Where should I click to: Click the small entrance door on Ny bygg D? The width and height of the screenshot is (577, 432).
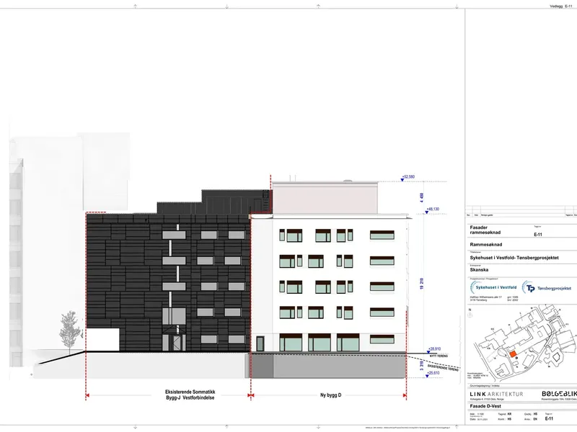pyautogui.click(x=260, y=344)
